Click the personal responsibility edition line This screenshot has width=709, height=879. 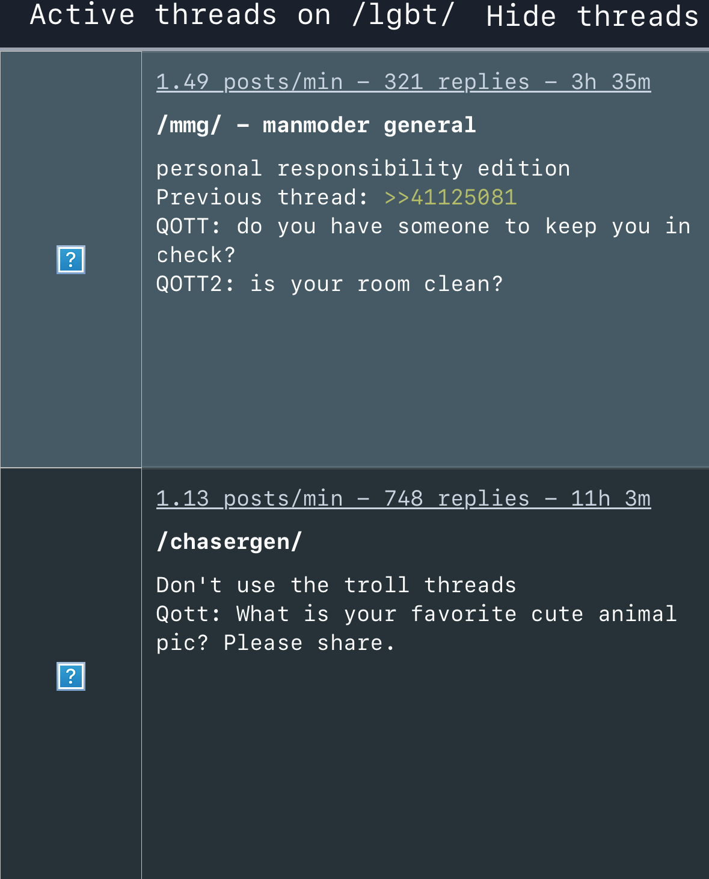tap(363, 168)
